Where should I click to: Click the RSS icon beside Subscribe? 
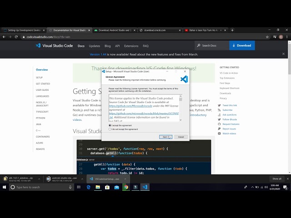[219, 110]
